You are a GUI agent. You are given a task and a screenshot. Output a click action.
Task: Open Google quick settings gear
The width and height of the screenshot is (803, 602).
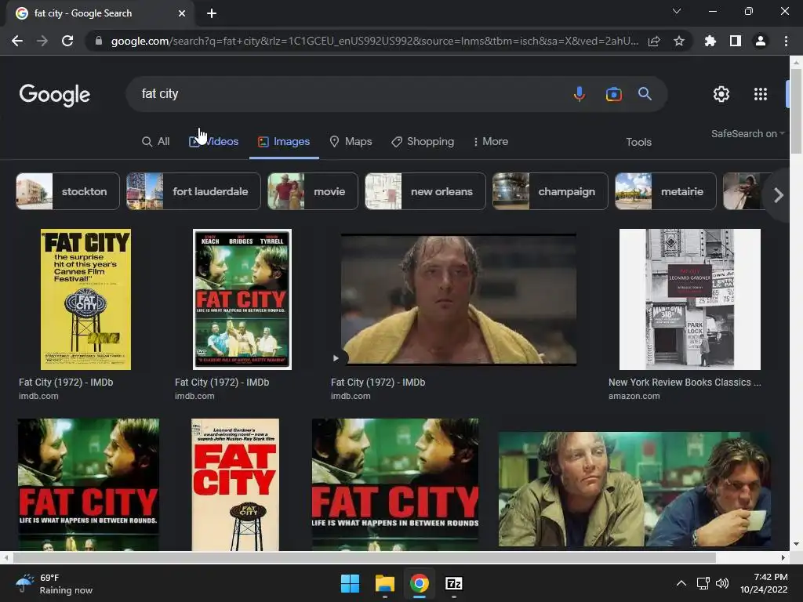[721, 94]
